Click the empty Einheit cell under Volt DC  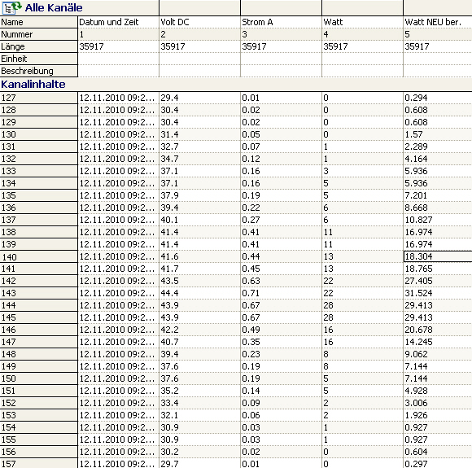(199, 59)
